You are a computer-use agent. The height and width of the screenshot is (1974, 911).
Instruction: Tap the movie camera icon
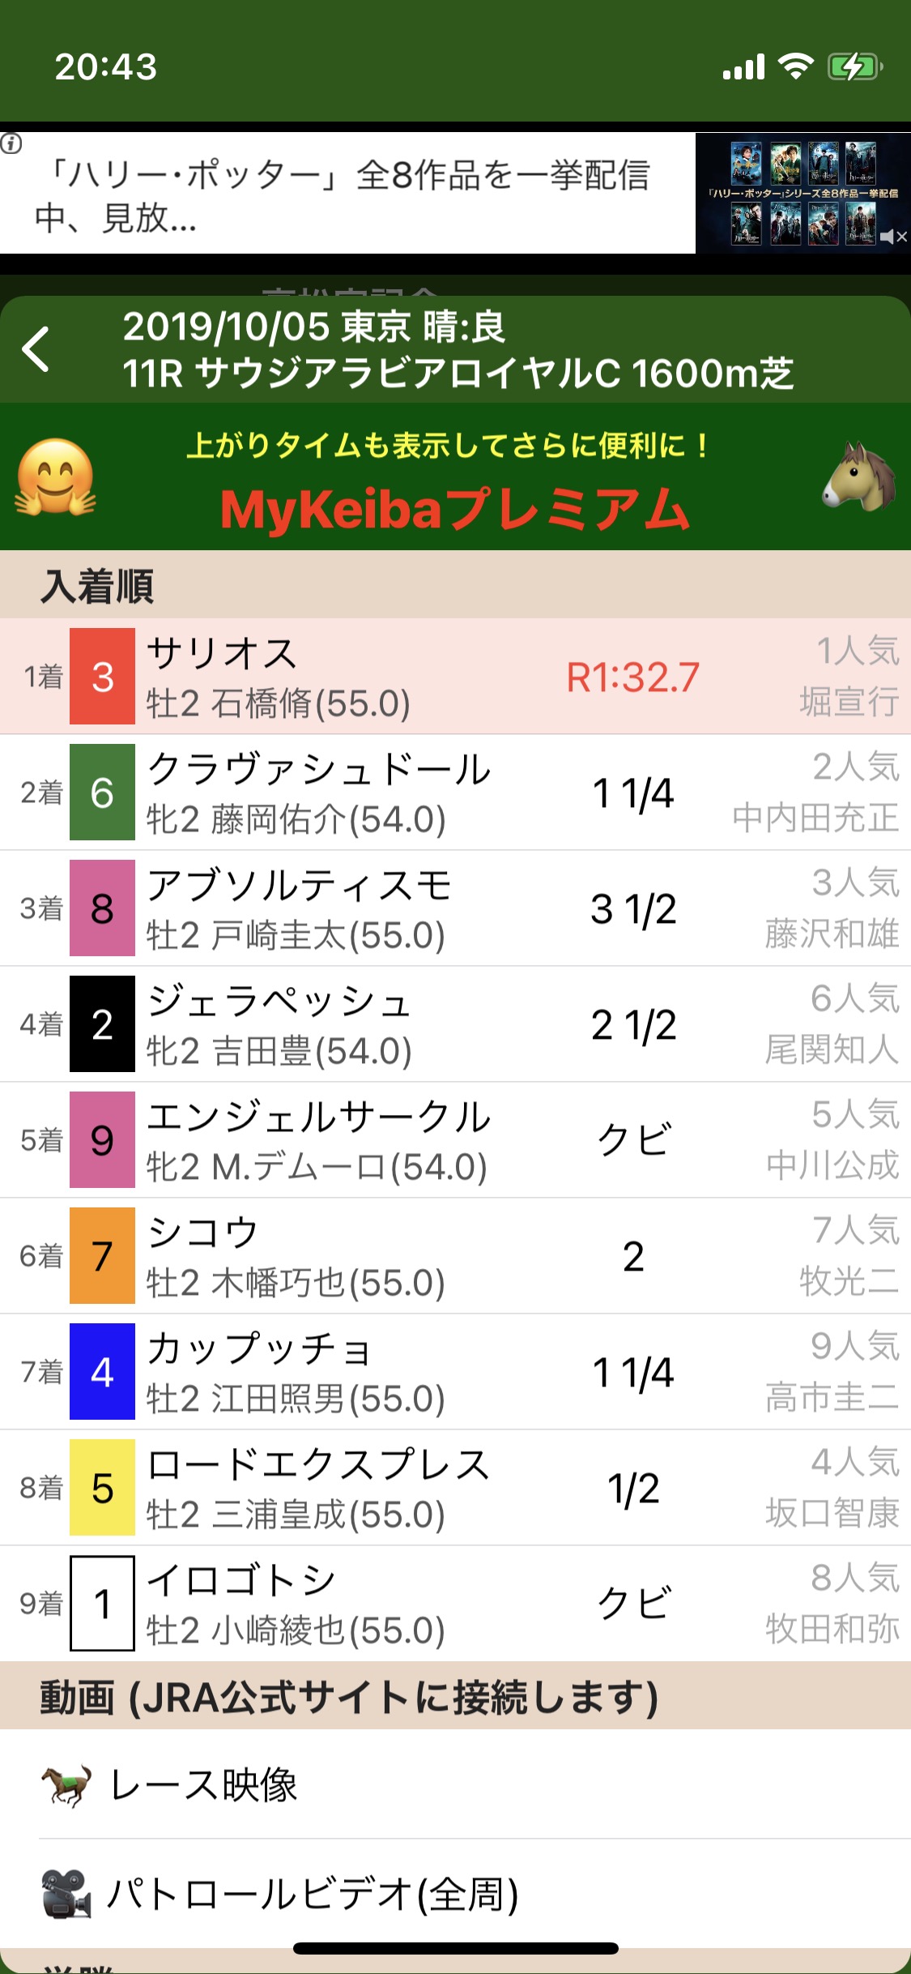66,1893
